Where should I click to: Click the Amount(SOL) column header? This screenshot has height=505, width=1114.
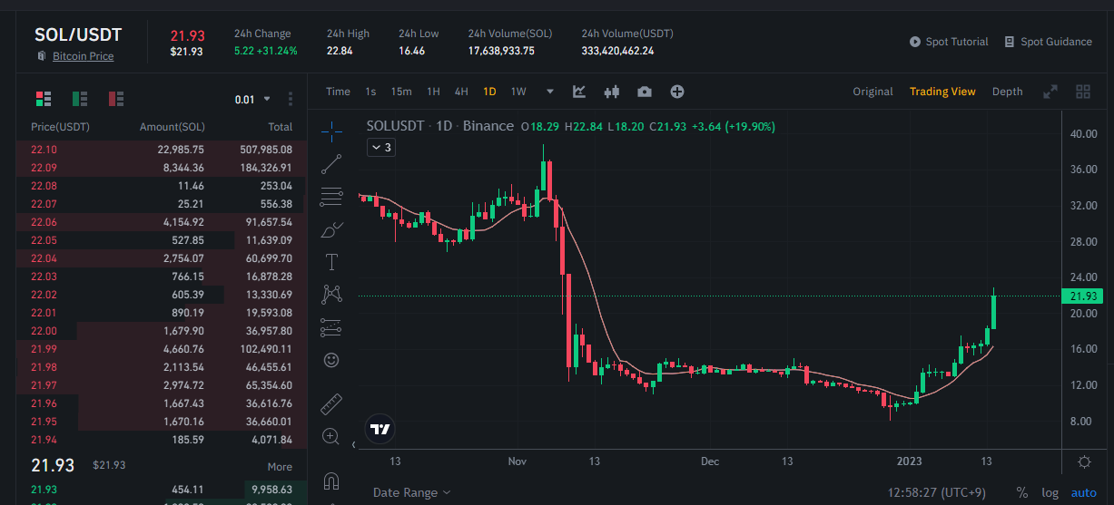tap(173, 126)
